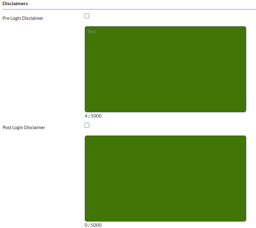This screenshot has height=228, width=256.
Task: Click the Pre Login Disclaimer label
Action: 23,18
